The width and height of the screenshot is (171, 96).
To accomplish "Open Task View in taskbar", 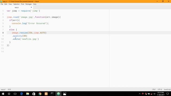I will tap(15, 94).
